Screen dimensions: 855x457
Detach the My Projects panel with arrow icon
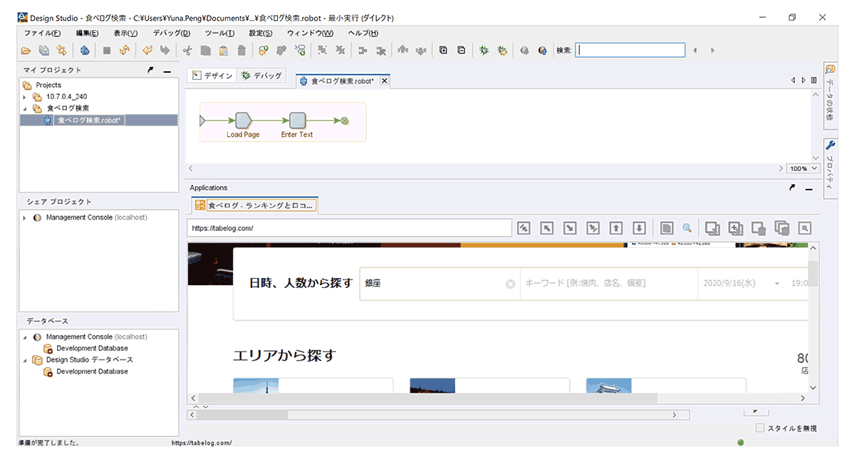[x=150, y=70]
